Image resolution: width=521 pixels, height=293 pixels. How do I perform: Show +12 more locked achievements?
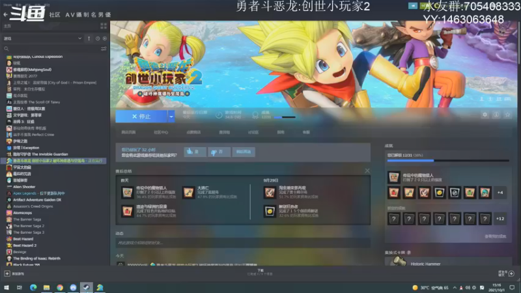[x=500, y=219]
